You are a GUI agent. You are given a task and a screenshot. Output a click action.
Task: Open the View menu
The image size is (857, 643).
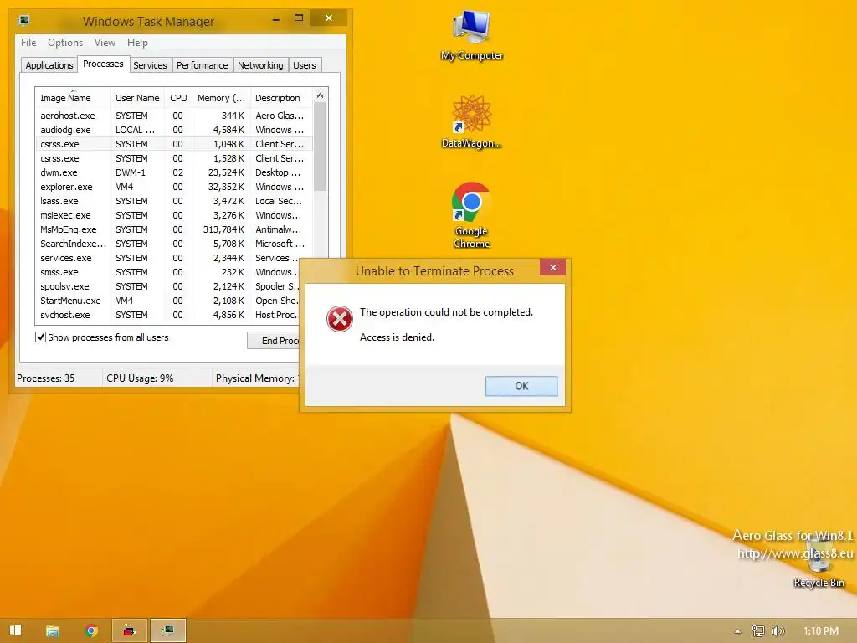pos(105,43)
